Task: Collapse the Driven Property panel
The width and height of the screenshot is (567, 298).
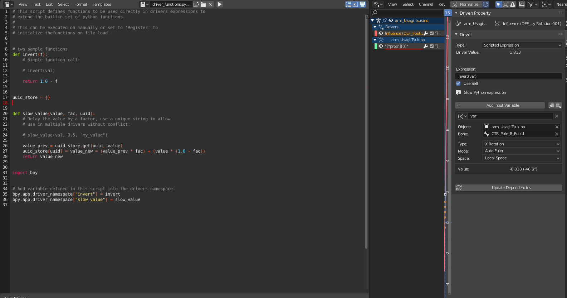Action: [456, 13]
